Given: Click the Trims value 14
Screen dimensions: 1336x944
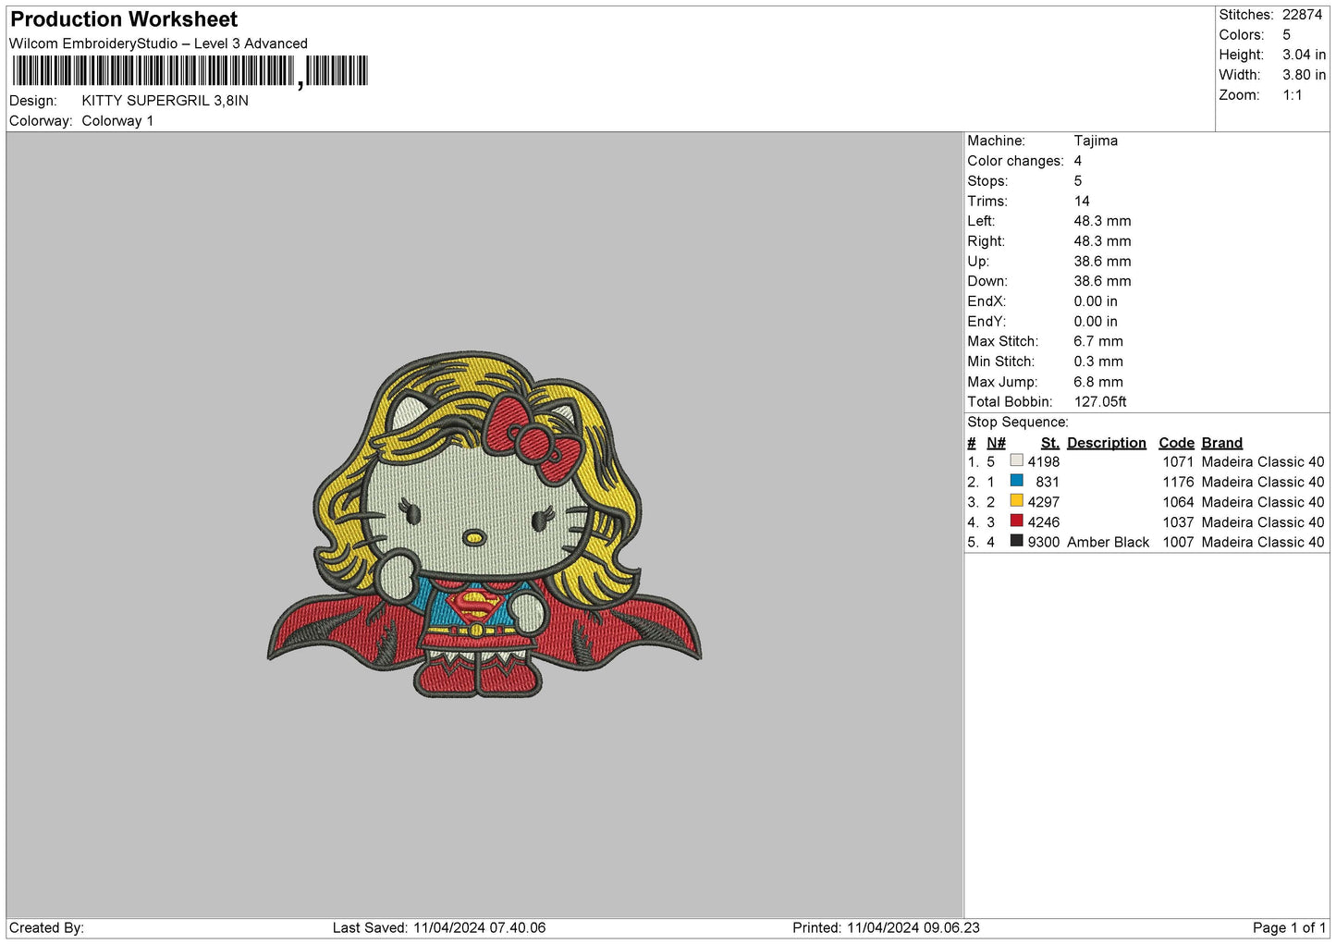Looking at the screenshot, I should (1082, 202).
